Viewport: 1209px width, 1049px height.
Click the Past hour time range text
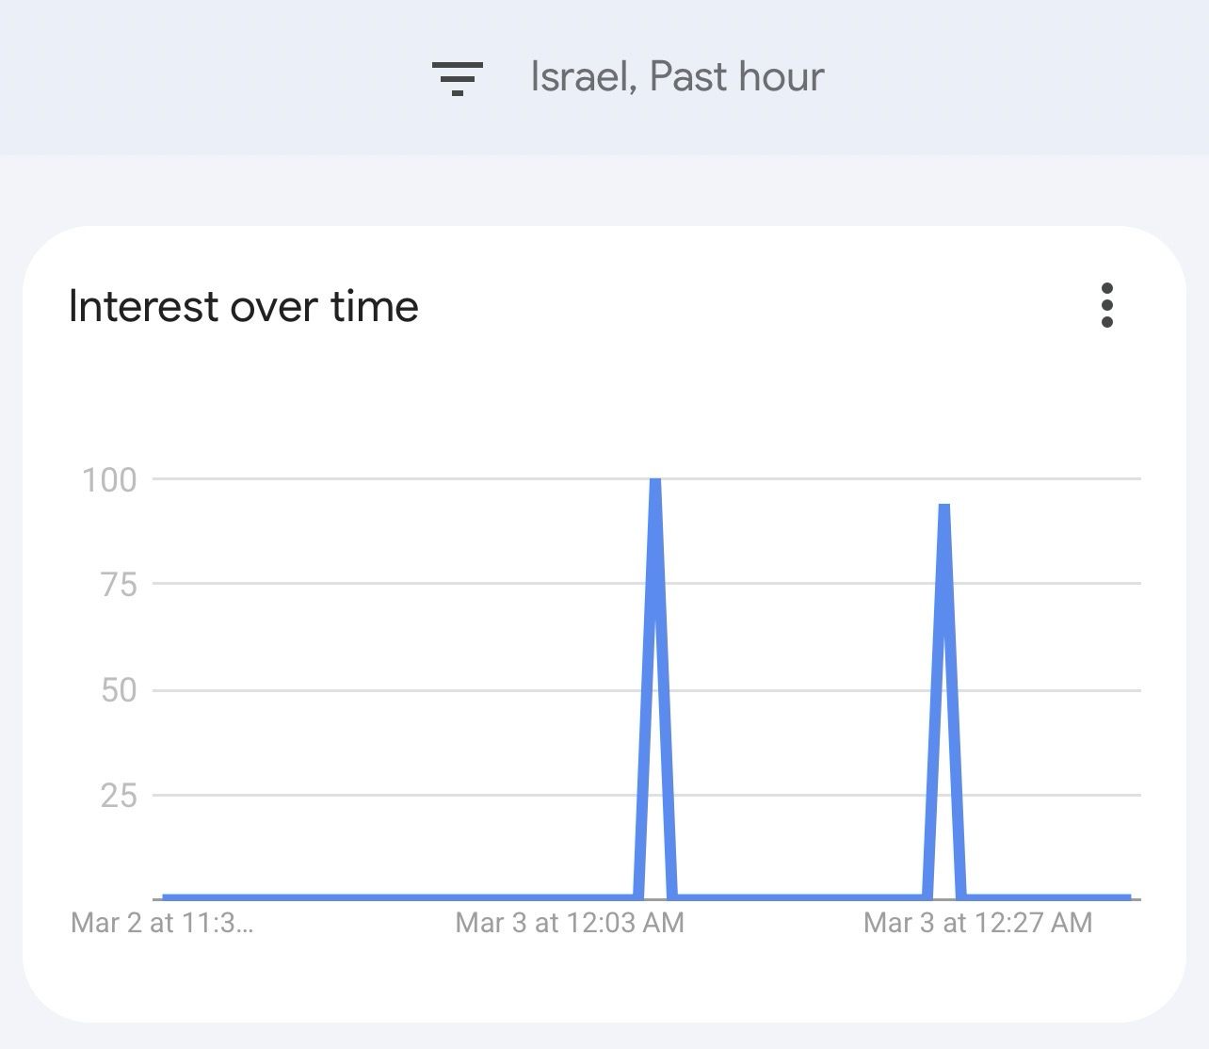737,77
